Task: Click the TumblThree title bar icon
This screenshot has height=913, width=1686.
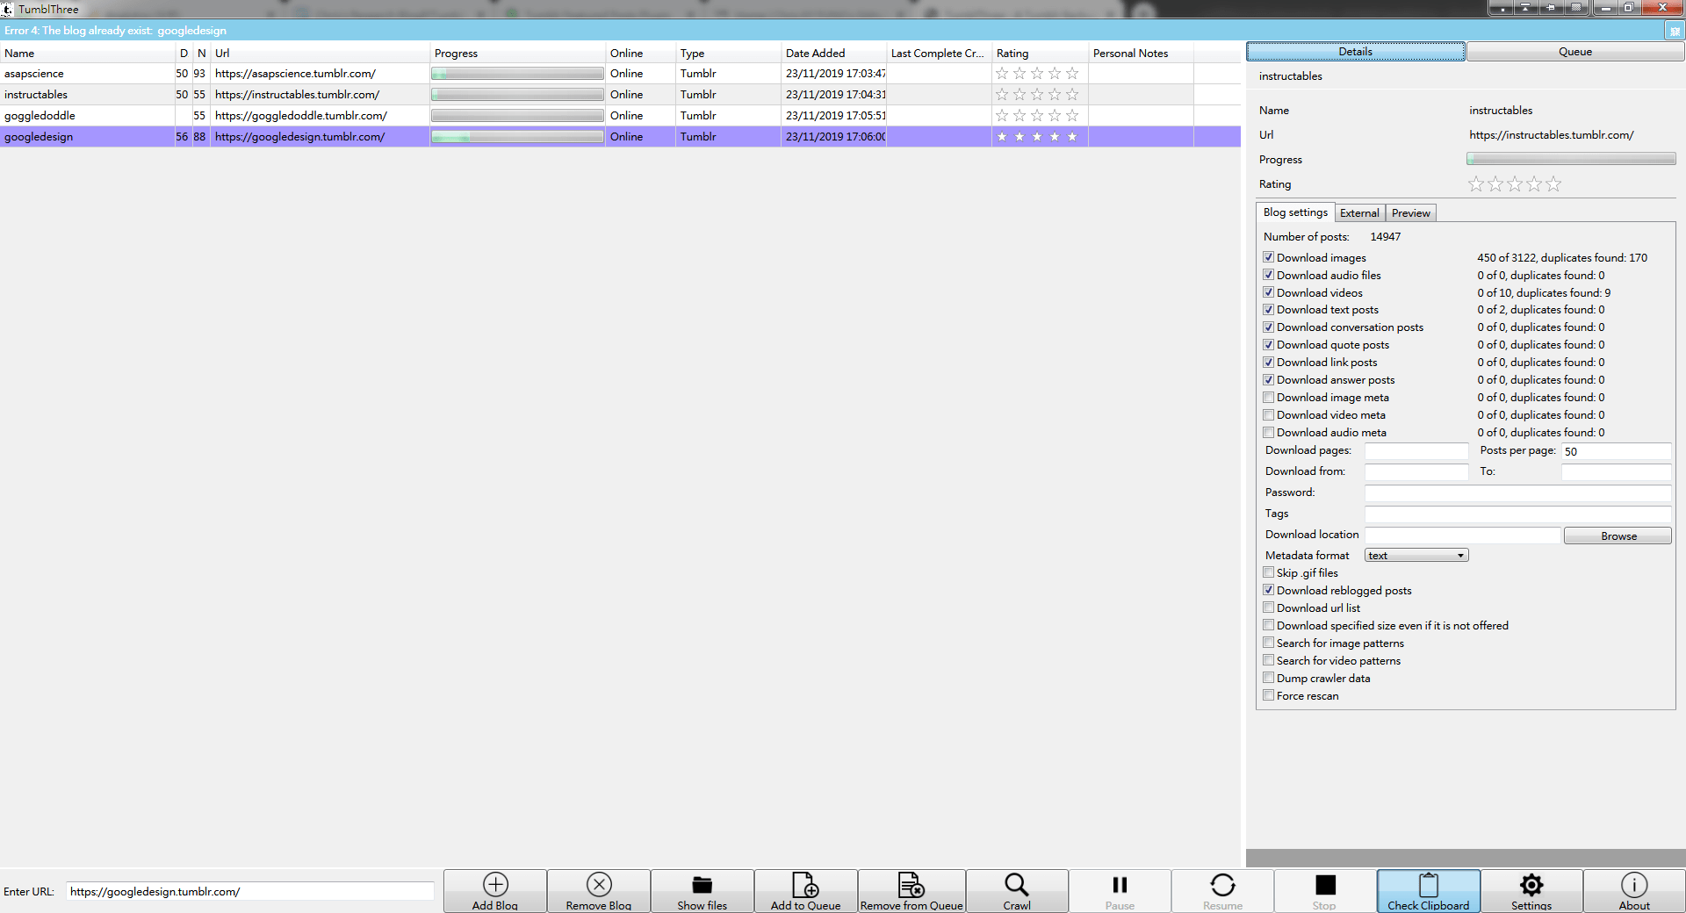Action: click(7, 10)
